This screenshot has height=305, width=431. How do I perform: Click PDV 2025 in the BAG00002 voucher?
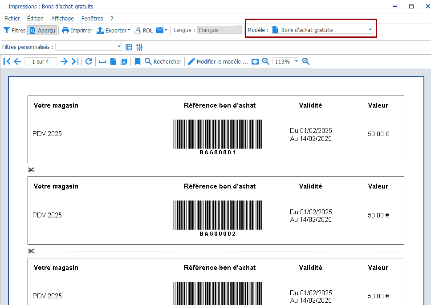click(47, 215)
